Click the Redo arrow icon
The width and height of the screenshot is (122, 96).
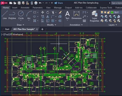(46, 3)
